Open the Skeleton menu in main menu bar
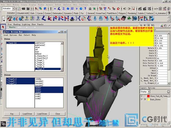 pyautogui.click(x=67, y=5)
